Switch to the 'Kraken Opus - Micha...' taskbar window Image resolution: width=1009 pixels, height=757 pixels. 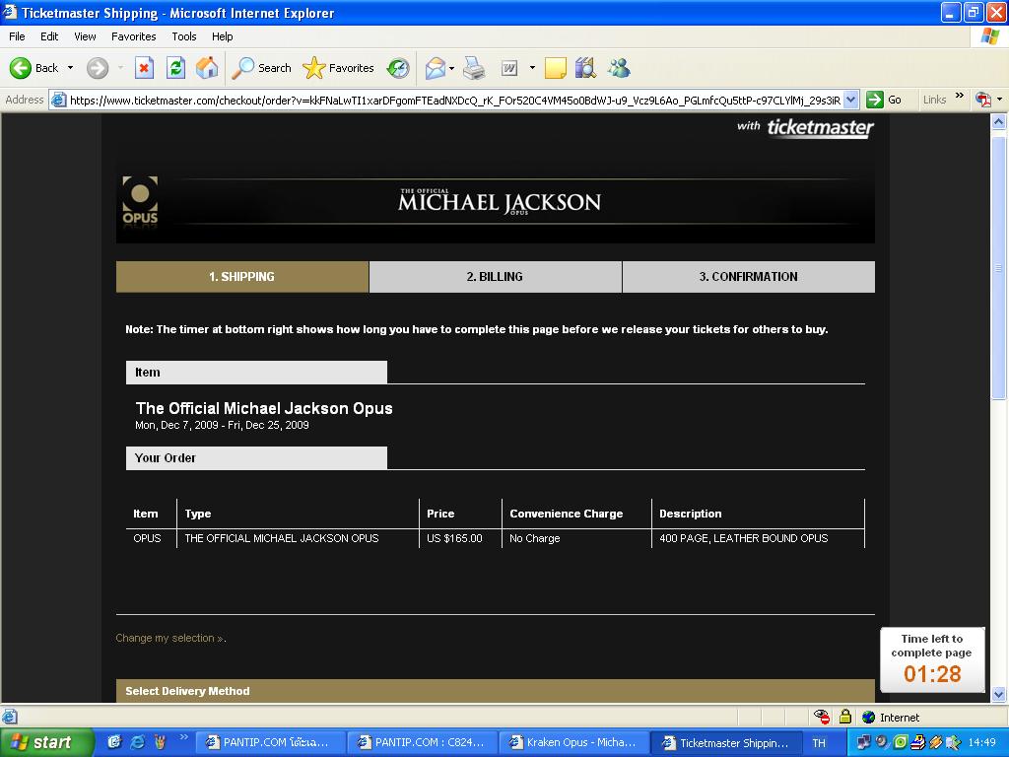coord(574,742)
